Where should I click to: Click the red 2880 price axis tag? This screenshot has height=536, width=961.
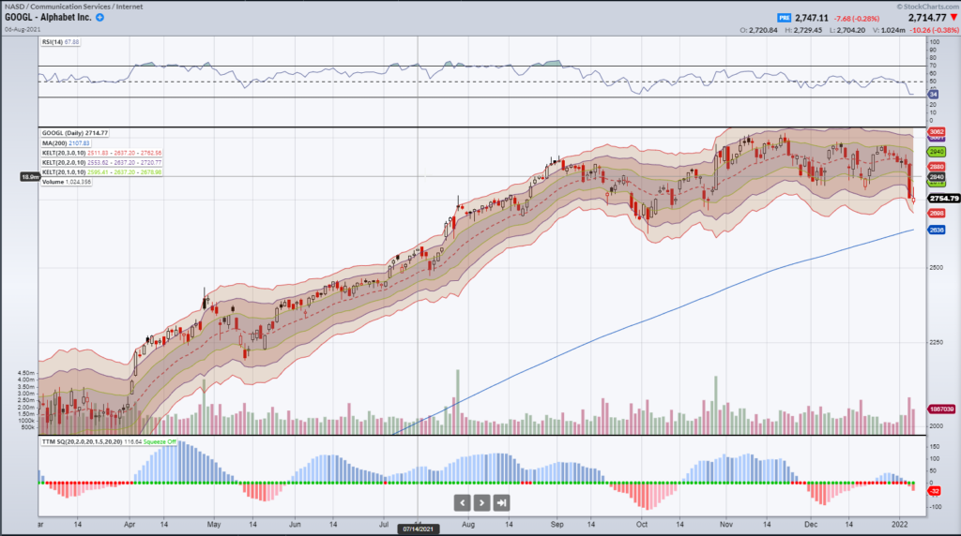pos(937,167)
